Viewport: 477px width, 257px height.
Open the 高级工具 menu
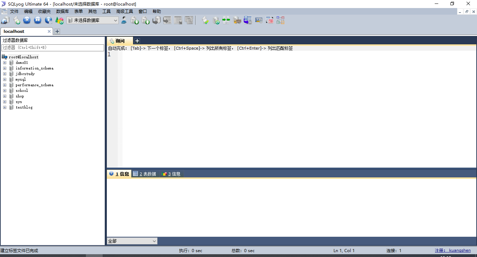click(125, 12)
